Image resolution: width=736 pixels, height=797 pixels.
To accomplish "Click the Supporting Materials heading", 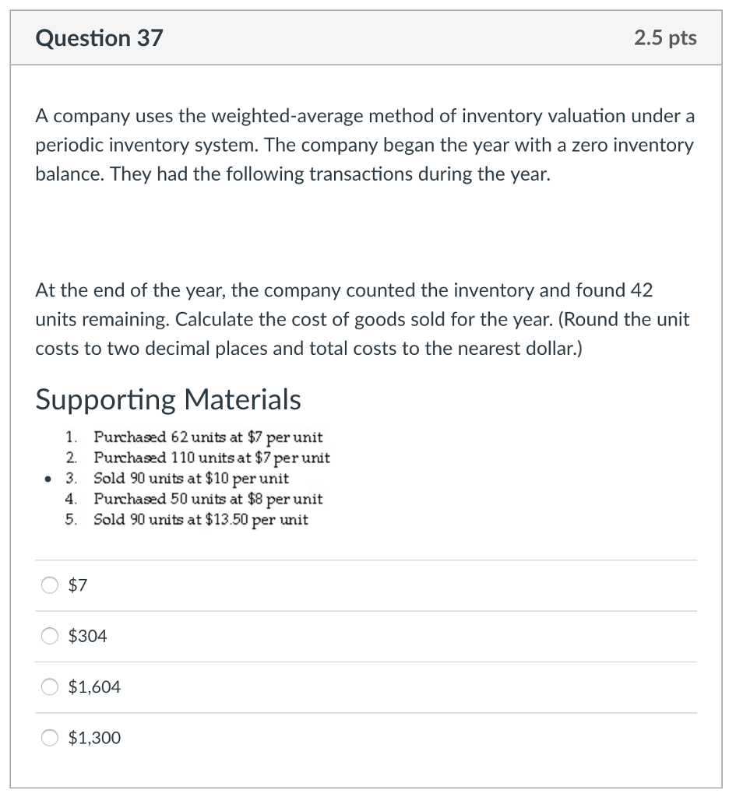I will (x=168, y=399).
